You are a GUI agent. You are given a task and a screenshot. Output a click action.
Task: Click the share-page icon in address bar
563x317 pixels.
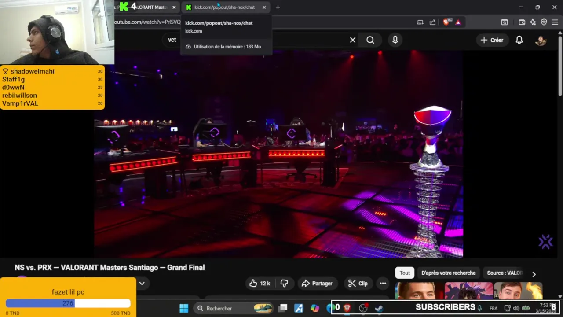click(432, 22)
